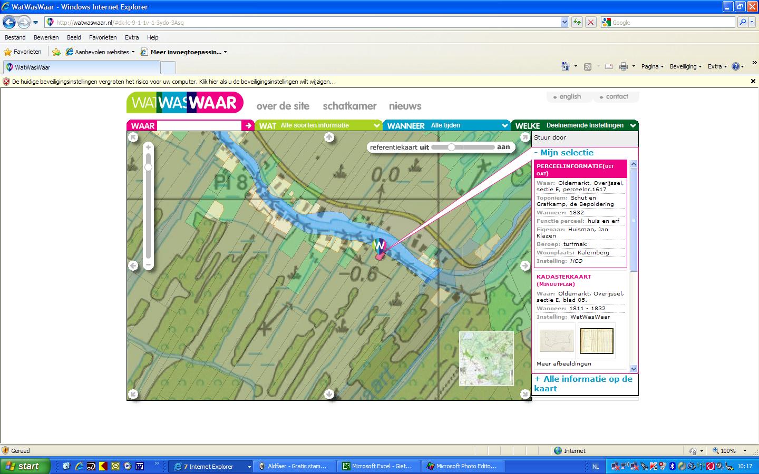Click the W location marker on the map
759x474 pixels.
pyautogui.click(x=379, y=246)
